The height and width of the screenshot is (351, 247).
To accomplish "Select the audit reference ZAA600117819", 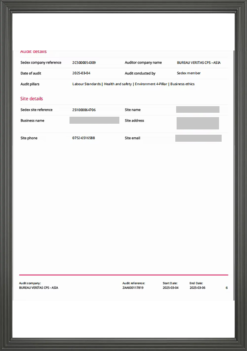I will 133,288.
